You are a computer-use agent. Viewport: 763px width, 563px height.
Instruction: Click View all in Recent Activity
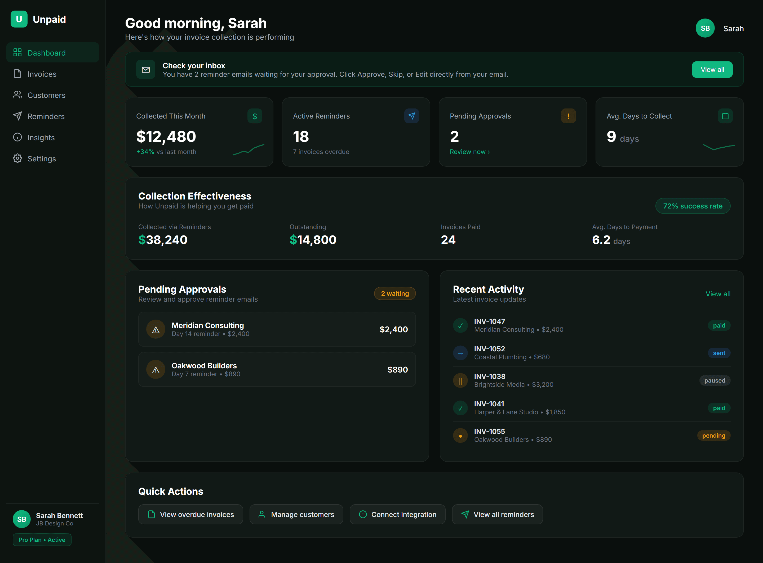click(718, 293)
